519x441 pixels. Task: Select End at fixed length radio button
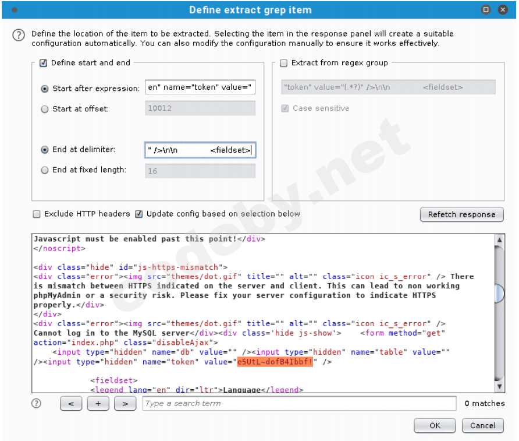click(x=44, y=170)
